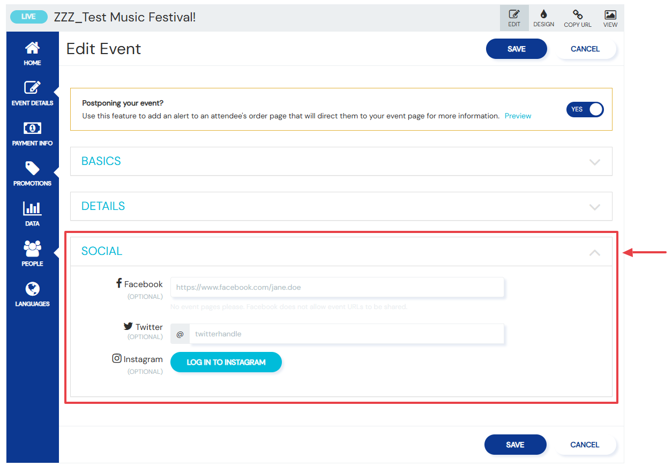Viewport: 672px width, 466px height.
Task: Open the People section
Action: point(32,249)
